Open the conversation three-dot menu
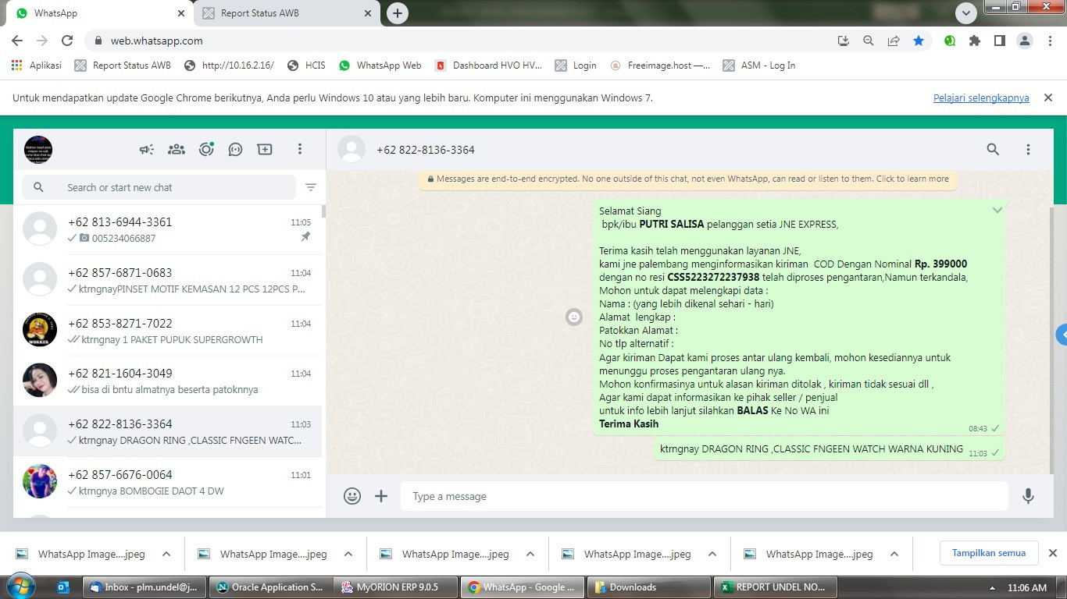Viewport: 1067px width, 599px height. click(1028, 149)
